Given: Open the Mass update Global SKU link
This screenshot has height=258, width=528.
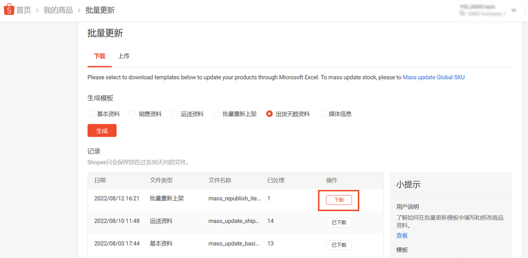Looking at the screenshot, I should pyautogui.click(x=434, y=77).
